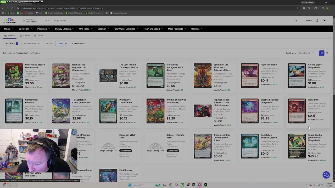Click Clear Filters
This screenshot has height=188, width=335.
79,44
